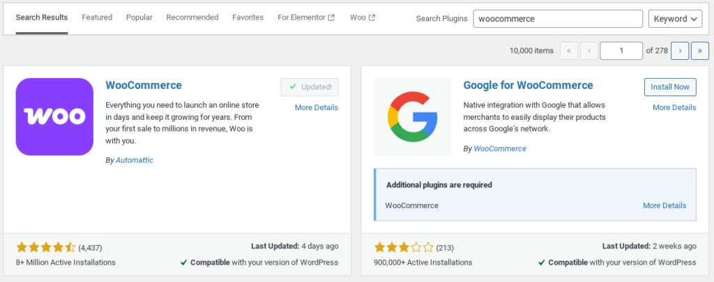714x282 pixels.
Task: Open the Woo external tab
Action: [x=363, y=17]
